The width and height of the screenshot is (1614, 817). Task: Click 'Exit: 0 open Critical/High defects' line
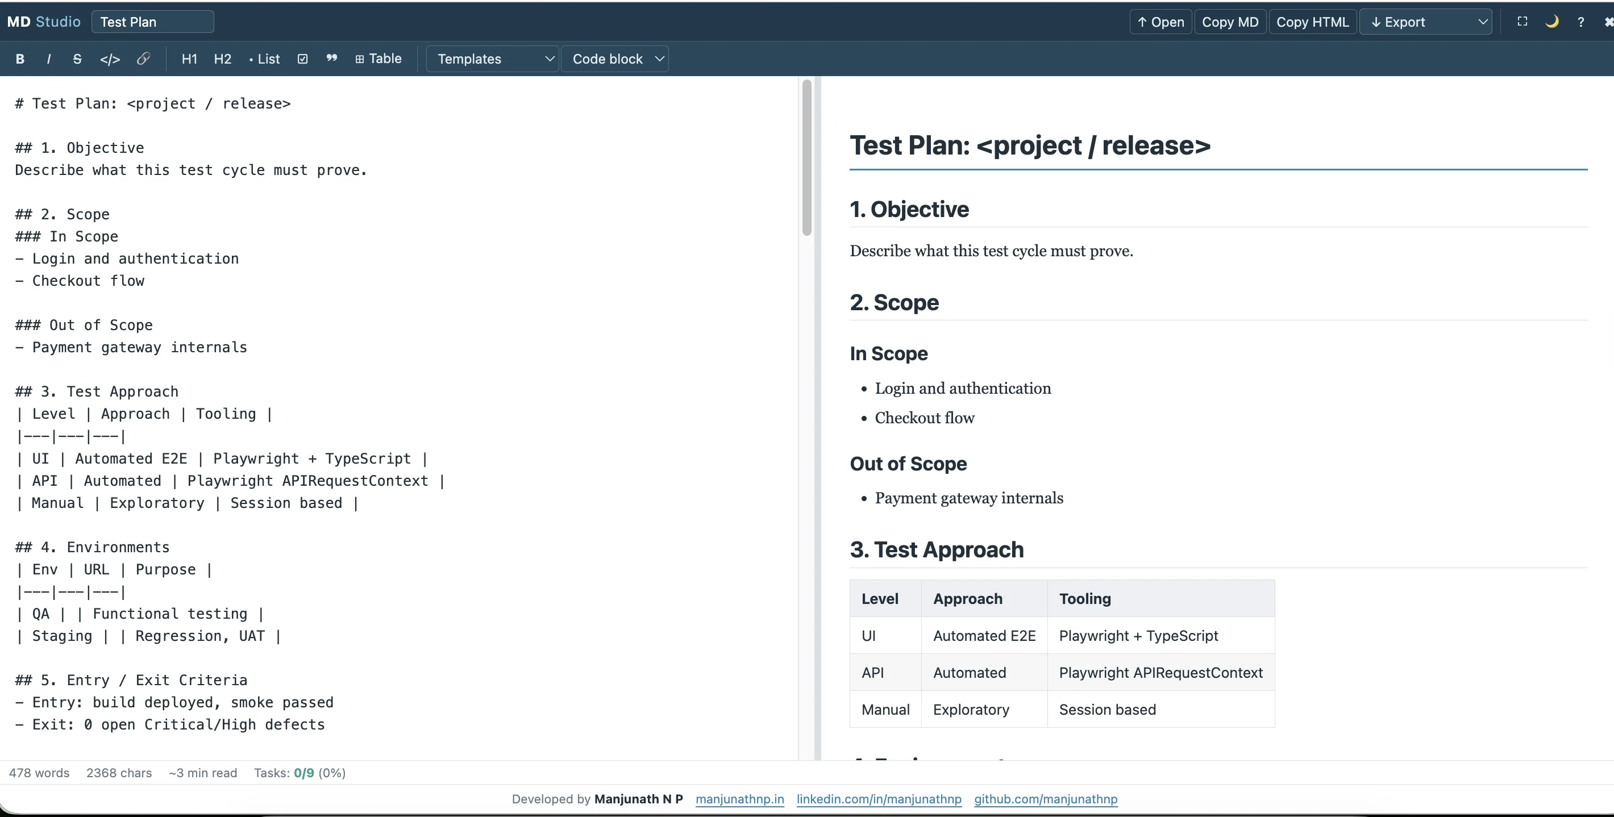point(170,724)
